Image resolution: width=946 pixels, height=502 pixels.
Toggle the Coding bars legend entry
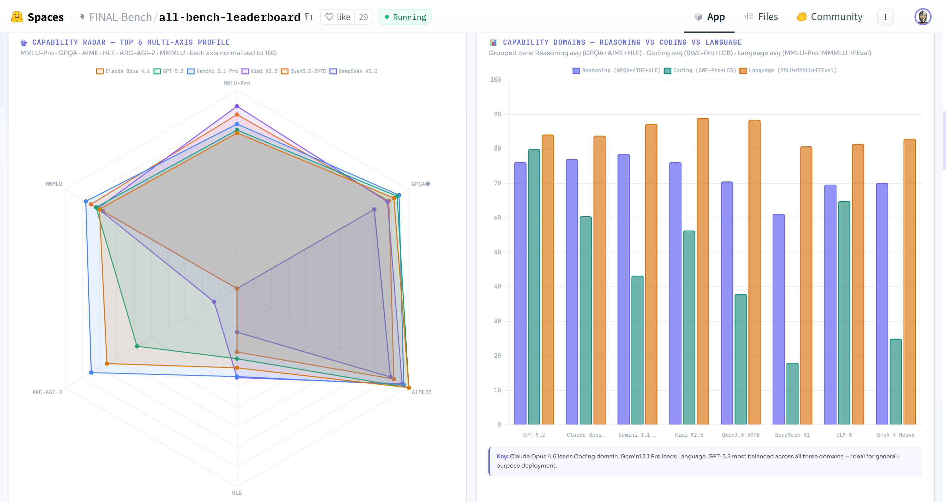pos(700,71)
